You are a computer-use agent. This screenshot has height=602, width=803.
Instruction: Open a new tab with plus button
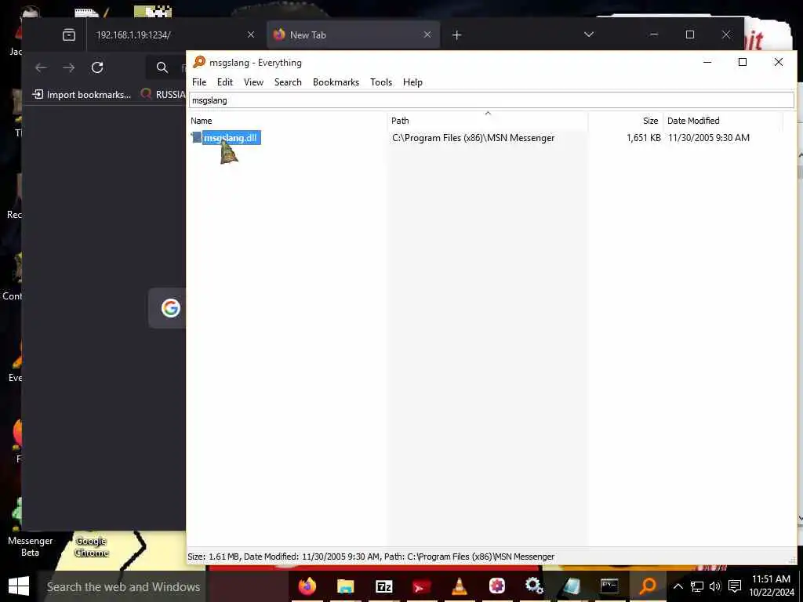point(457,34)
